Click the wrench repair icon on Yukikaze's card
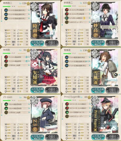Viewport: 121px width, 141px height. coord(115,75)
